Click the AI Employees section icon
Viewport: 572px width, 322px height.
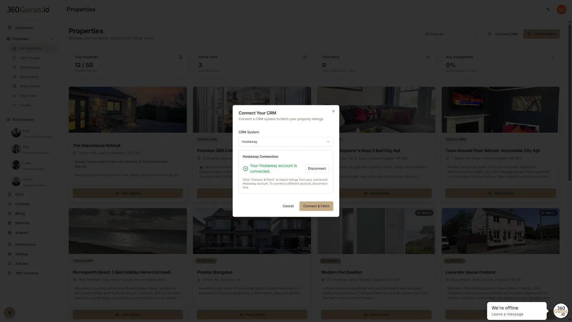point(9,119)
